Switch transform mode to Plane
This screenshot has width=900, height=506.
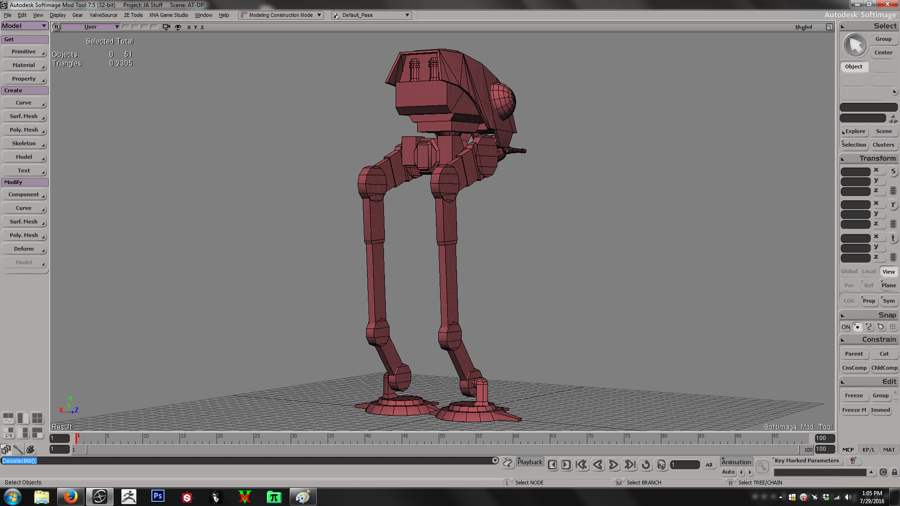click(x=888, y=285)
